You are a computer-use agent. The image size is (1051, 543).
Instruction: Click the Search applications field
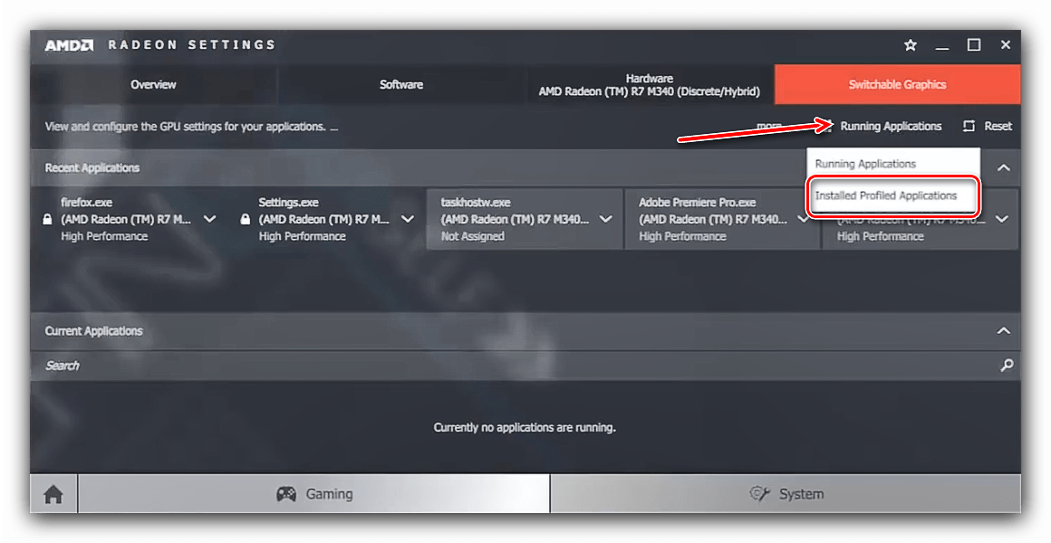click(x=525, y=366)
